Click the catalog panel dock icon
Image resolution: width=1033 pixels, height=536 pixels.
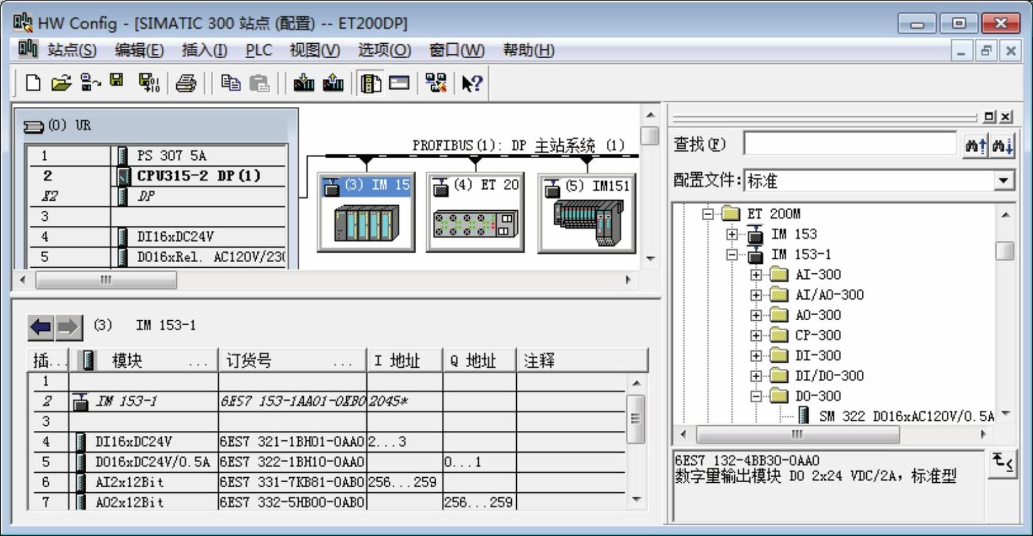point(989,116)
